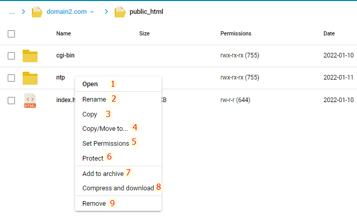Select Rename in the context menu
357x216 pixels.
point(94,99)
